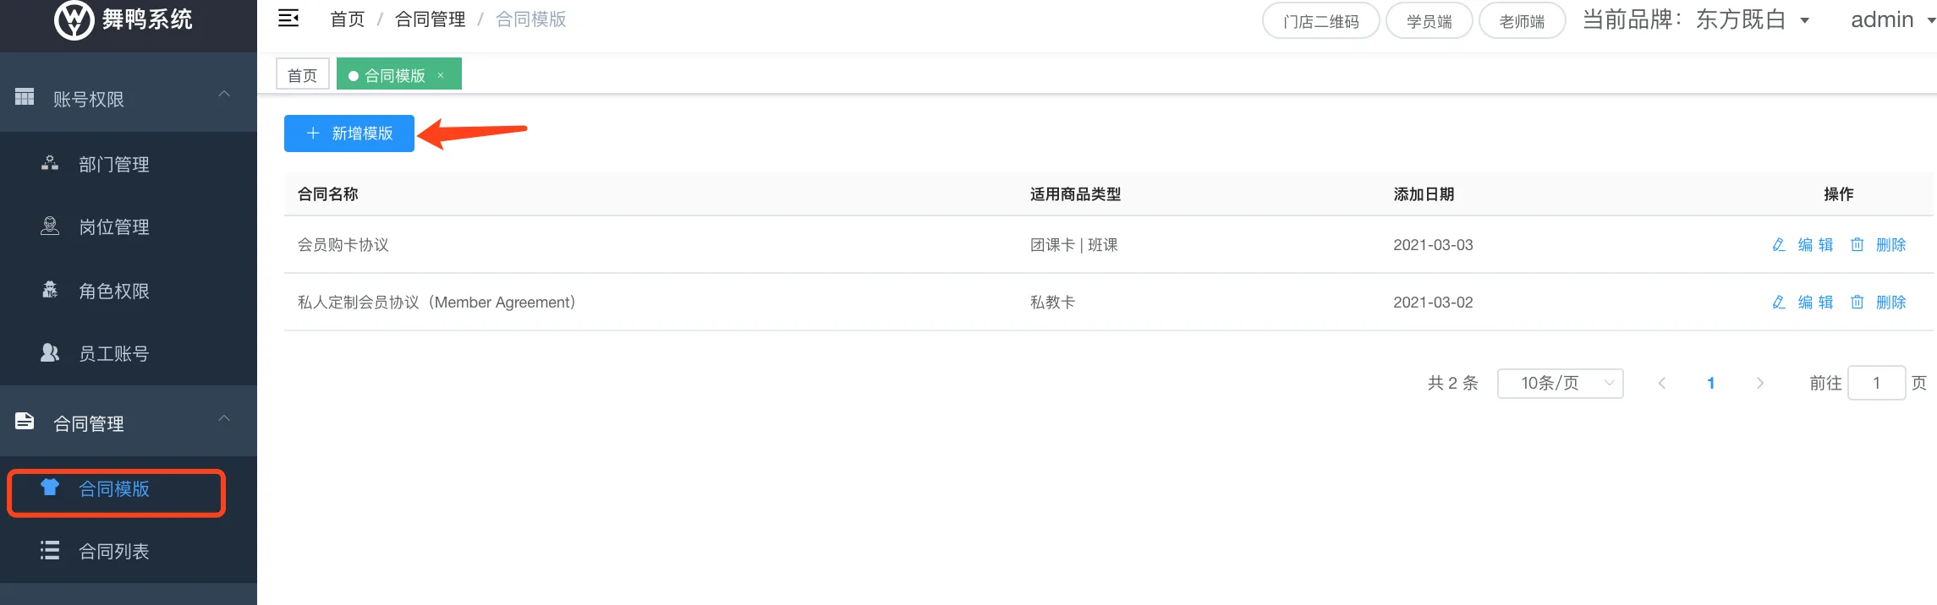Open the 门店二维码 button
The height and width of the screenshot is (605, 1937).
[x=1320, y=21]
